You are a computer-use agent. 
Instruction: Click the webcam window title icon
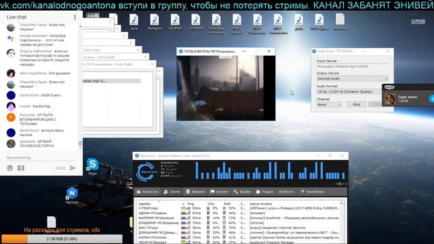tap(181, 52)
